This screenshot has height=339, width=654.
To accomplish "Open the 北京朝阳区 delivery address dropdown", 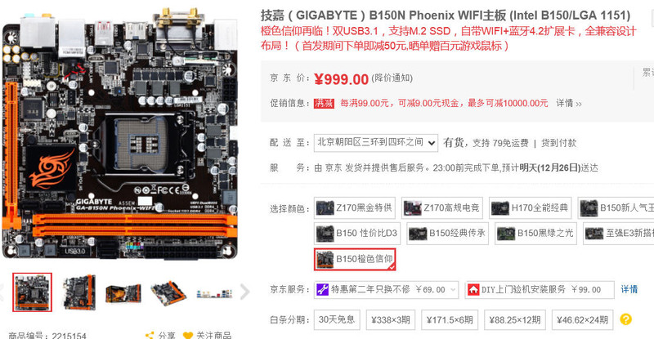I will [376, 143].
